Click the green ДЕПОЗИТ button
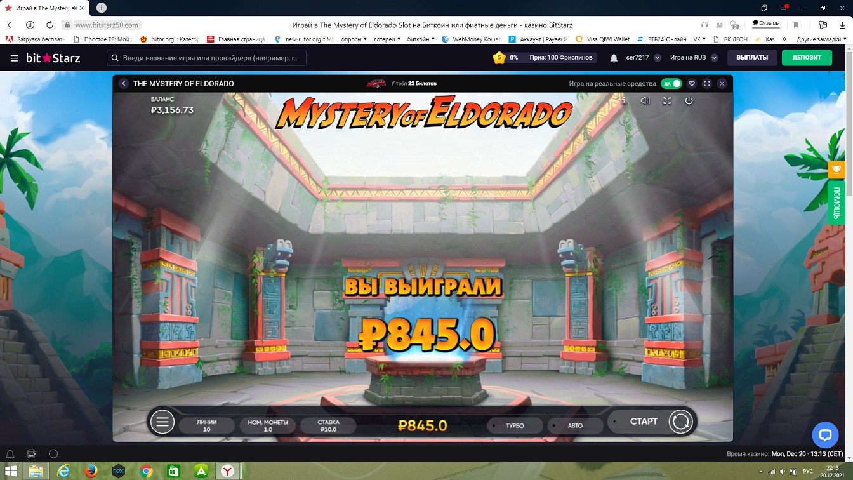The height and width of the screenshot is (480, 853). pos(807,58)
